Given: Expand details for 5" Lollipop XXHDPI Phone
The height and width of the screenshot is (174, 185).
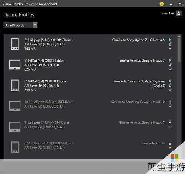Looking at the screenshot, I should pyautogui.click(x=170, y=49).
